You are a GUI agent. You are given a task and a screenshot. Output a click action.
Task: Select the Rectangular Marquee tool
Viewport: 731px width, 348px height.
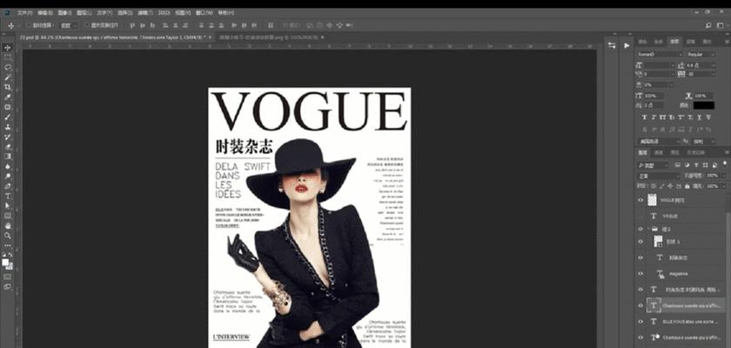[x=8, y=57]
